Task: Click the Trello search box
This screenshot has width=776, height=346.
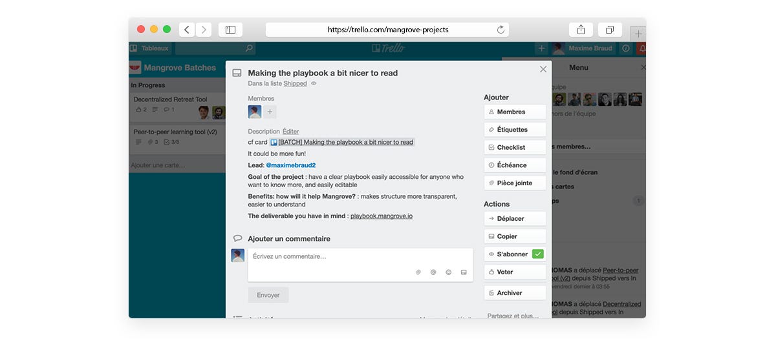Action: click(x=215, y=48)
